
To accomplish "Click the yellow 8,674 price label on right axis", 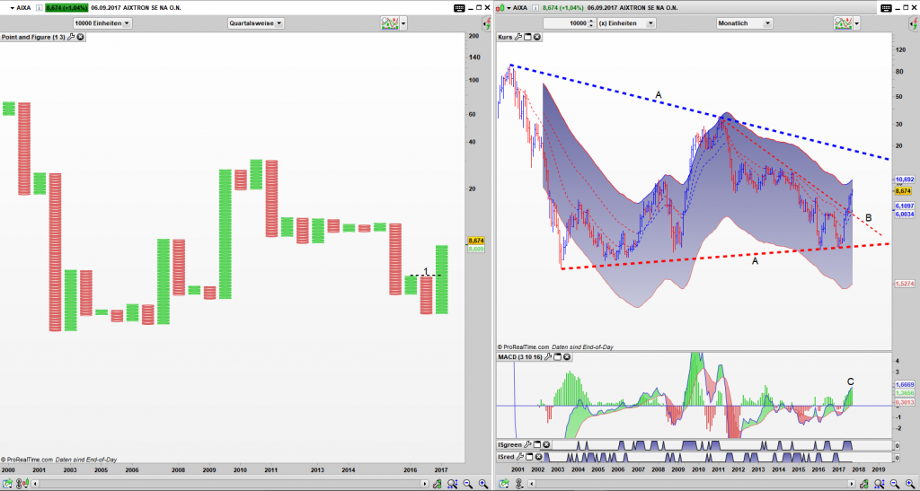I will (903, 191).
